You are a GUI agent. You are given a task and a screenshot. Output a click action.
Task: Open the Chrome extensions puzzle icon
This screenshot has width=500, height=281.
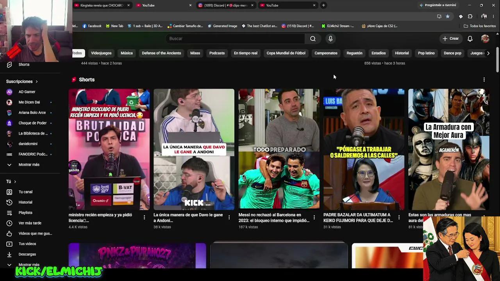point(470,16)
